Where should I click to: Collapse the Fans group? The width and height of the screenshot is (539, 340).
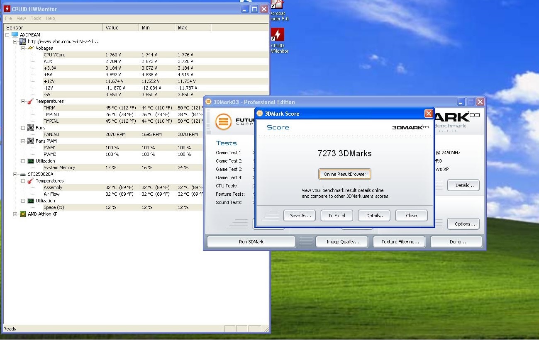tap(23, 128)
